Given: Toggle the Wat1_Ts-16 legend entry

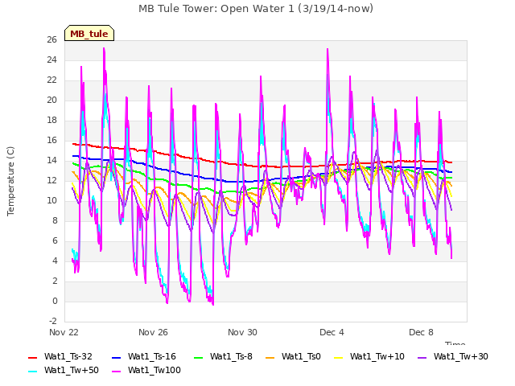Looking at the screenshot, I should point(144,357).
